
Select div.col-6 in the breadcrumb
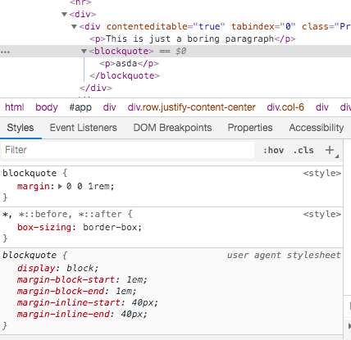pyautogui.click(x=285, y=107)
